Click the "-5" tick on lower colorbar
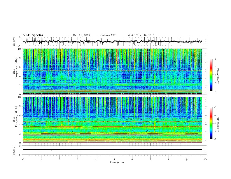 (215, 123)
